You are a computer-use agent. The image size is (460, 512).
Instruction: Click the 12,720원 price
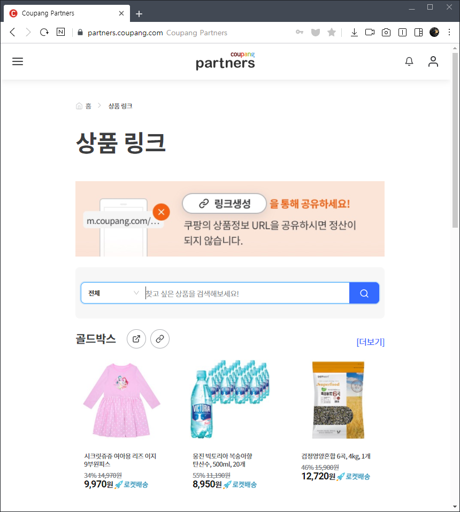pyautogui.click(x=318, y=476)
